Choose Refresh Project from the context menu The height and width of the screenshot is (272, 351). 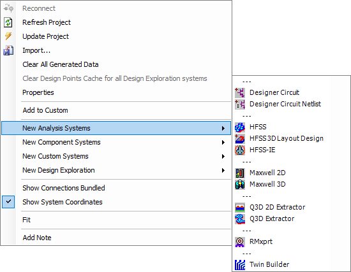click(47, 22)
